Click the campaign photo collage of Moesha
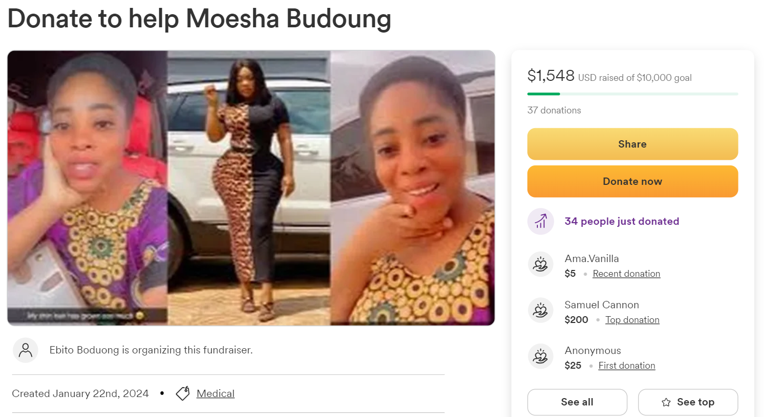769x417 pixels. click(251, 187)
